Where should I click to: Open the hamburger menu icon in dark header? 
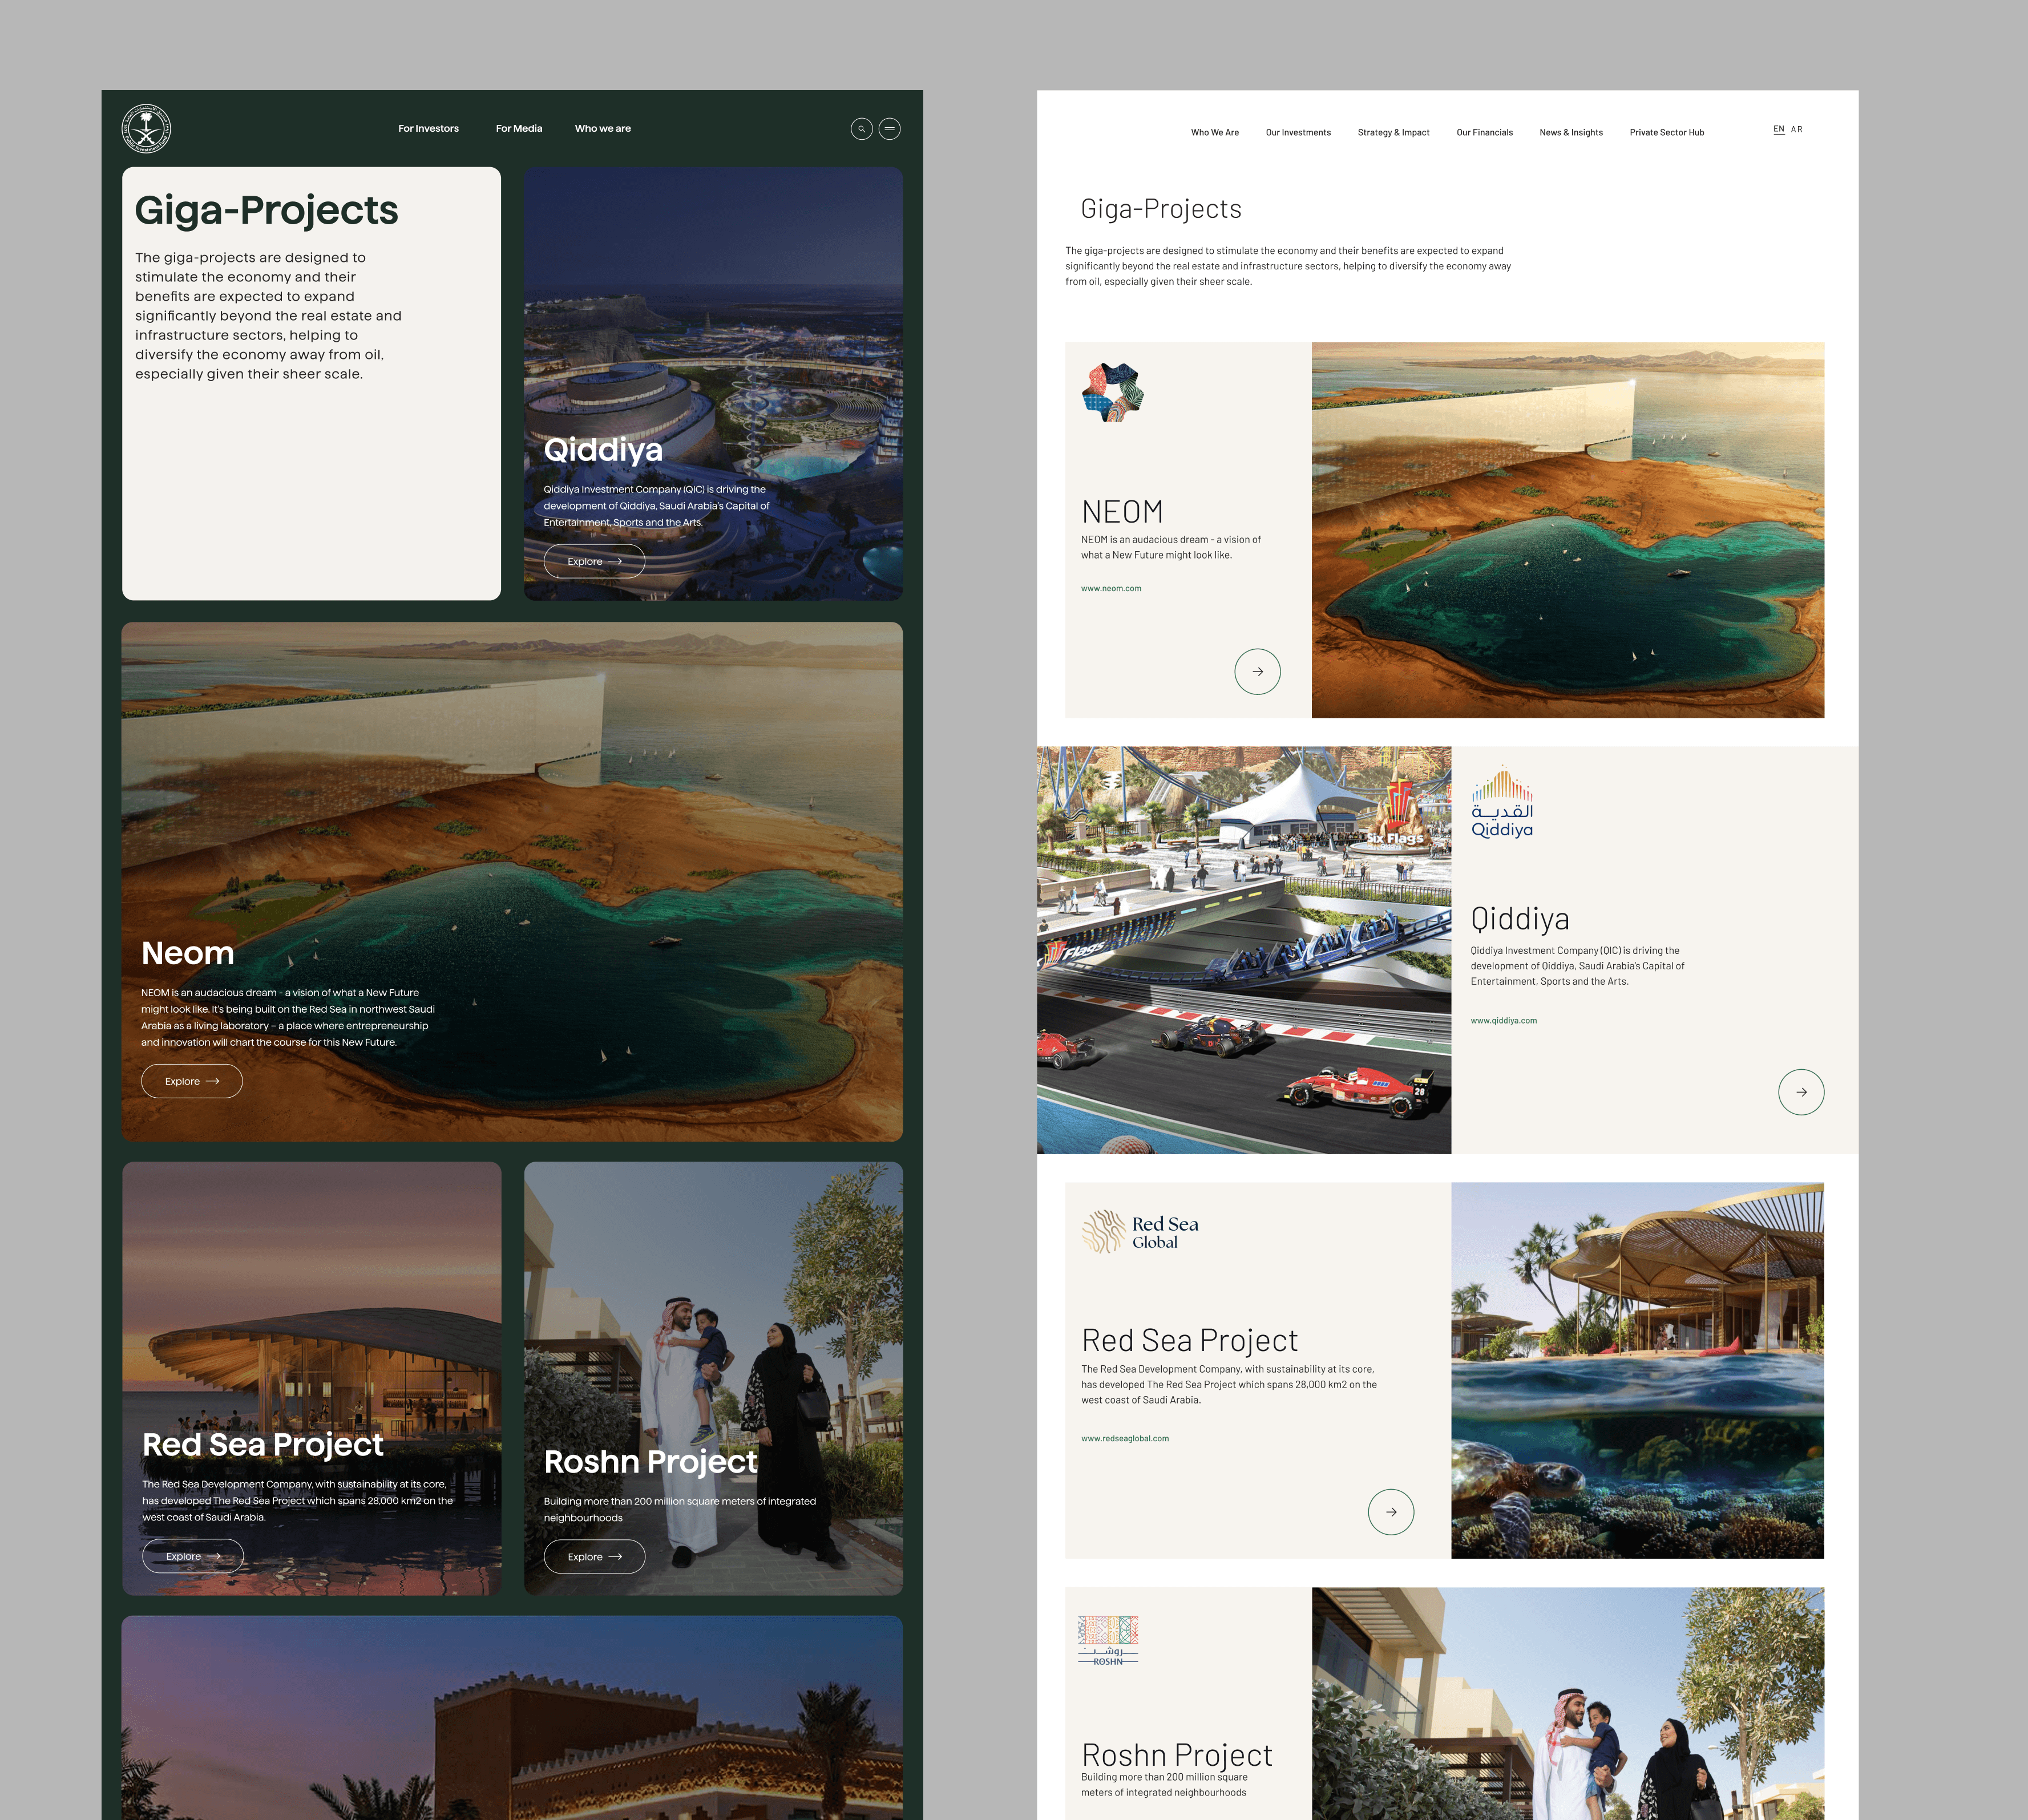(889, 129)
